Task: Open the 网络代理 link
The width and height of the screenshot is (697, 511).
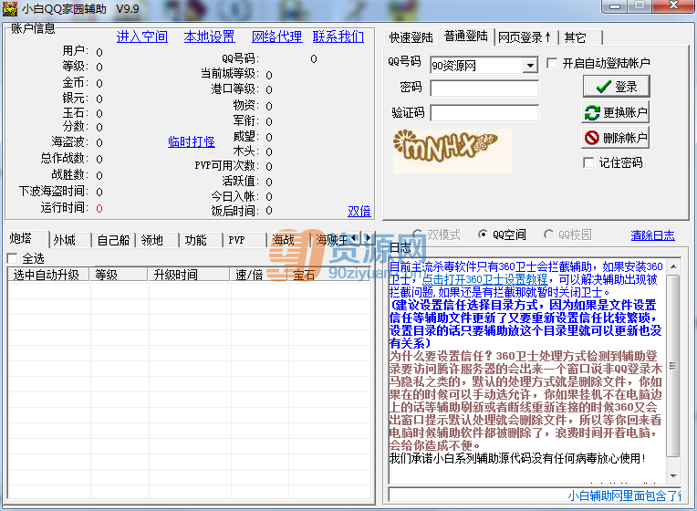Action: pyautogui.click(x=277, y=36)
